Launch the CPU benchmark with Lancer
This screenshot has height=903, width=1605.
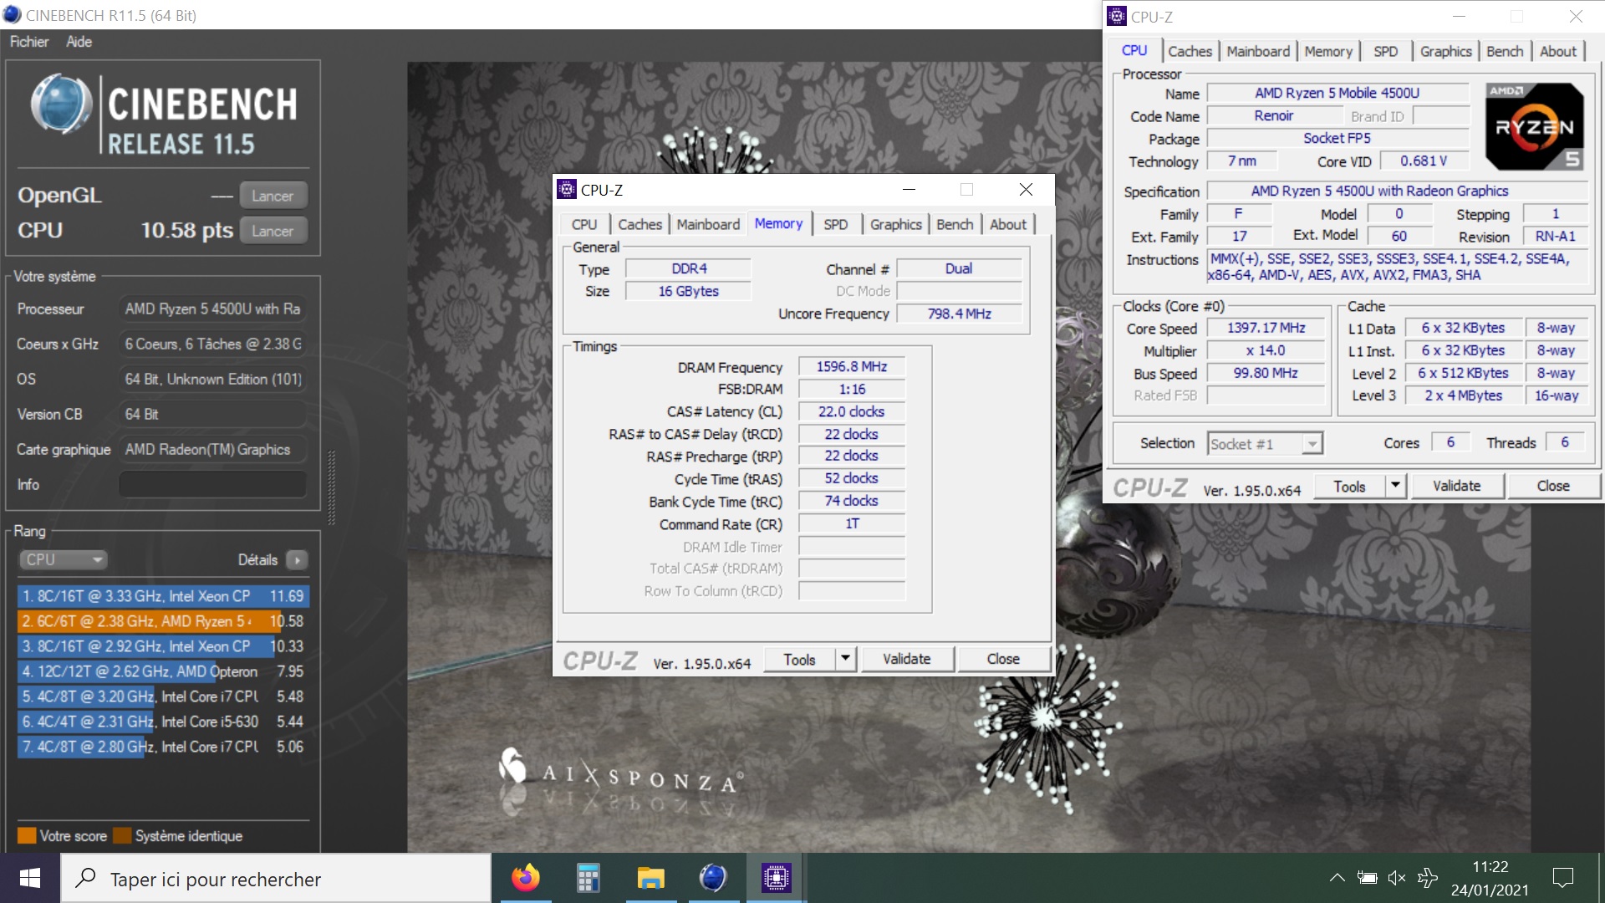(273, 231)
